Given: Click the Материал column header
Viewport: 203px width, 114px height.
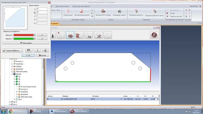Looking at the screenshot, I should pos(95,96).
